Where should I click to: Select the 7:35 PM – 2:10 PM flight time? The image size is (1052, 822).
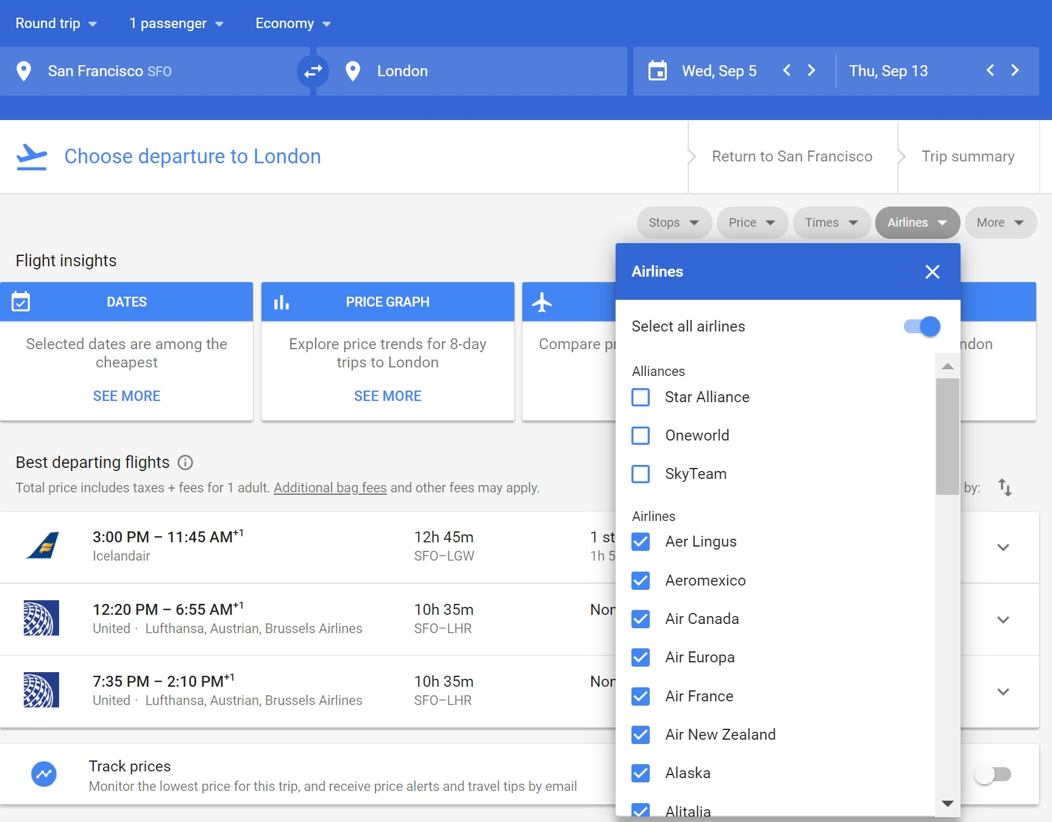click(163, 681)
